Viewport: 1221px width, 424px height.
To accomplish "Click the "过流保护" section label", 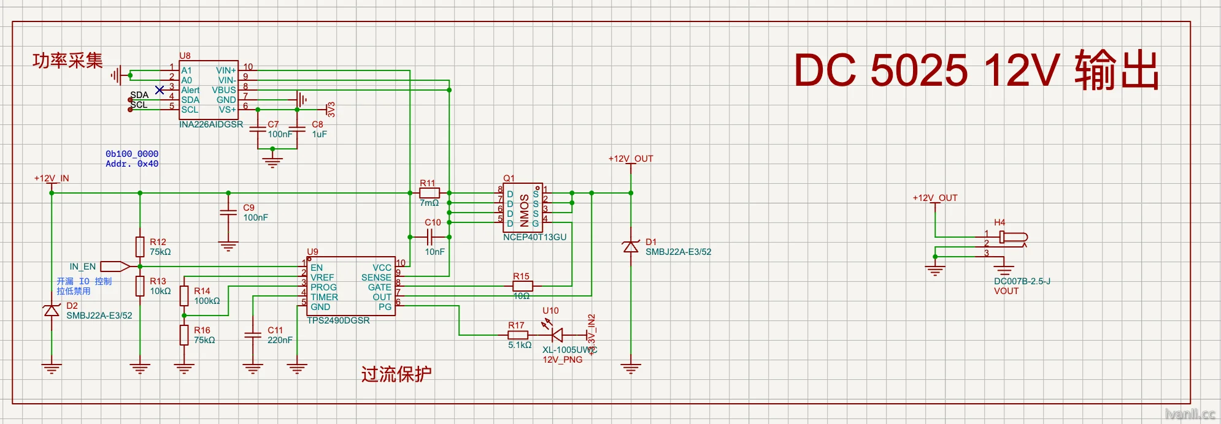I will [x=396, y=374].
